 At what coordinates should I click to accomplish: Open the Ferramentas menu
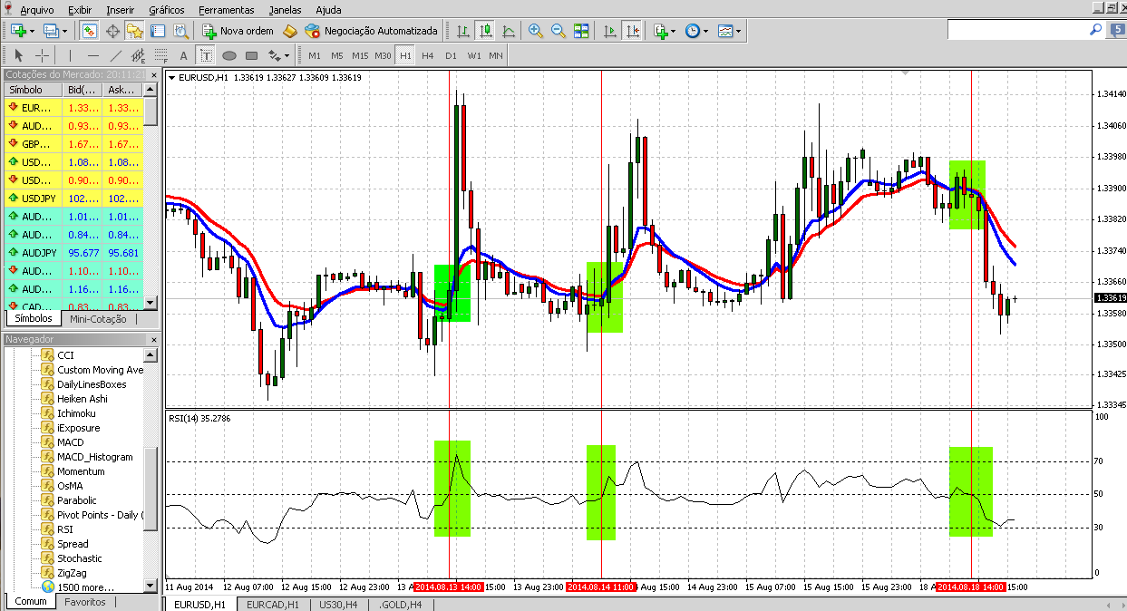(227, 10)
